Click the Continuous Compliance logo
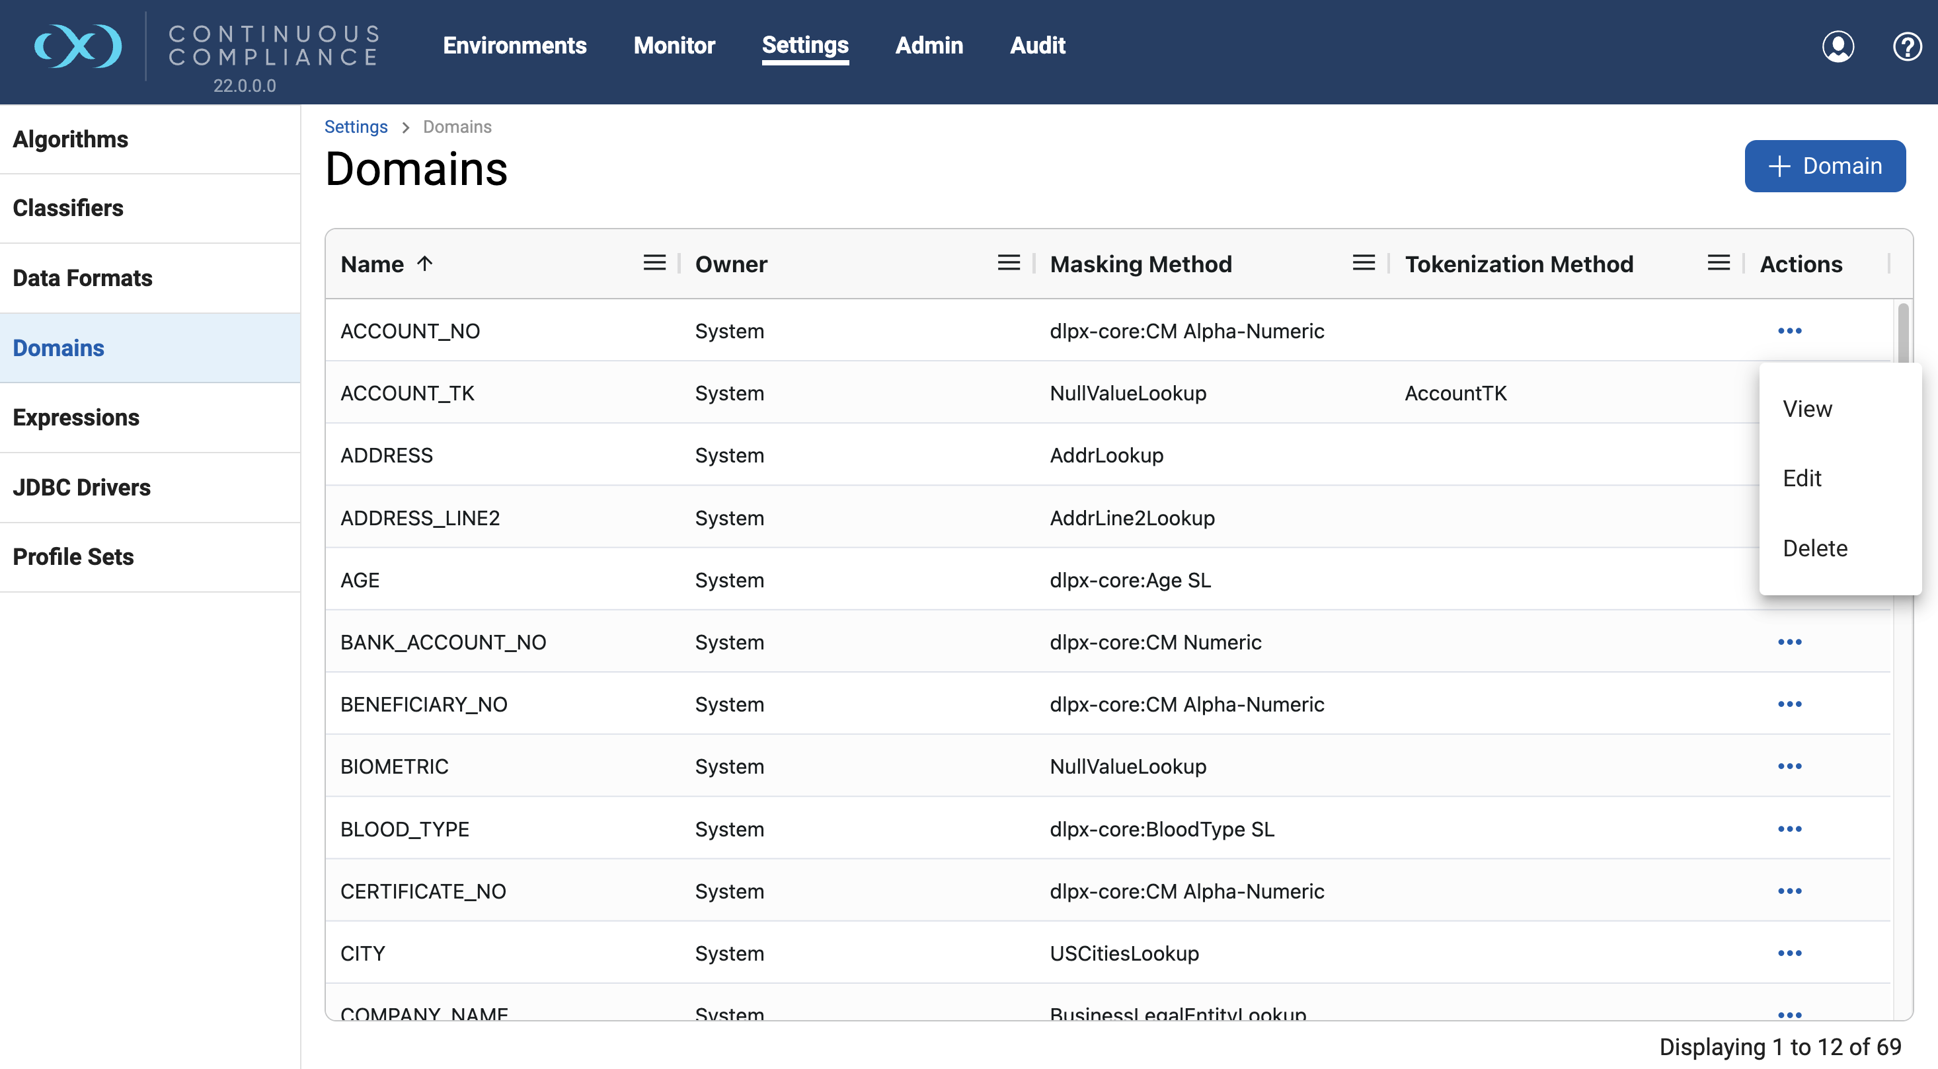This screenshot has width=1938, height=1069. click(x=78, y=47)
